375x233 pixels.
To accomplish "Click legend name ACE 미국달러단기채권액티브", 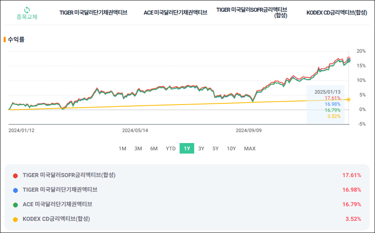I will coord(58,204).
